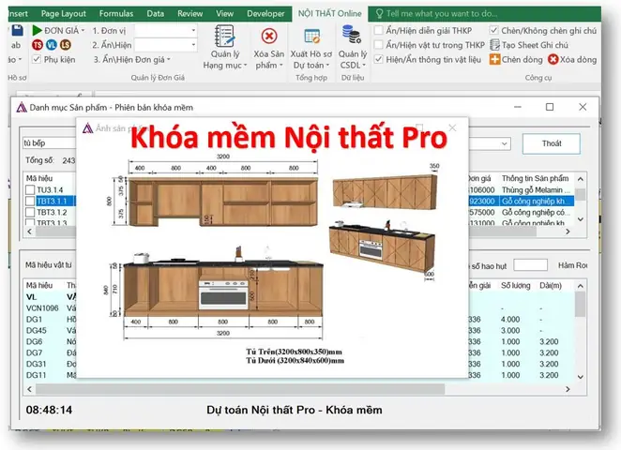621x450 pixels.
Task: Click the Thoát button
Action: [552, 143]
